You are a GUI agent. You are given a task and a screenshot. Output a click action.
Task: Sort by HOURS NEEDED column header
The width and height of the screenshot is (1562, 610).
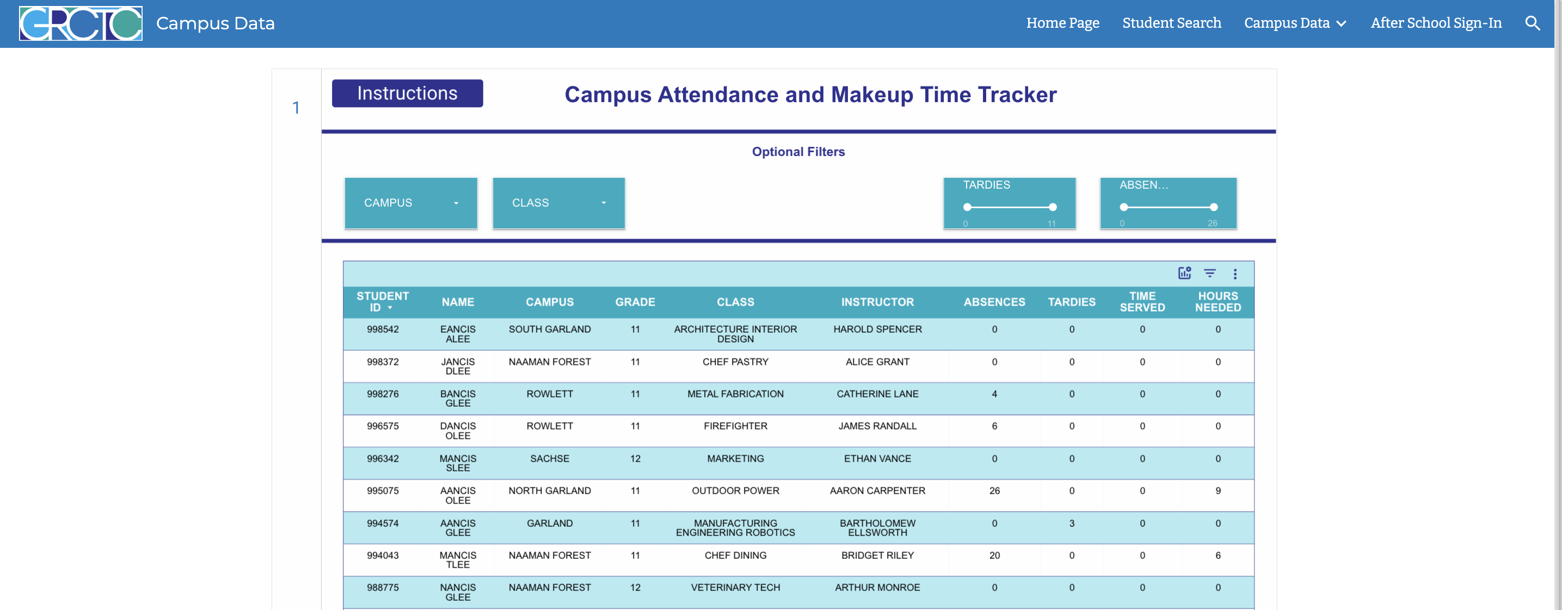click(x=1217, y=302)
